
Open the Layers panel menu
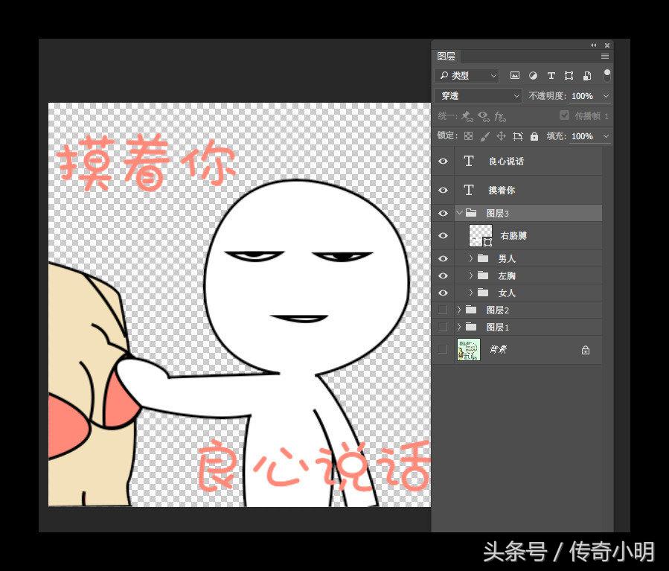(x=605, y=57)
